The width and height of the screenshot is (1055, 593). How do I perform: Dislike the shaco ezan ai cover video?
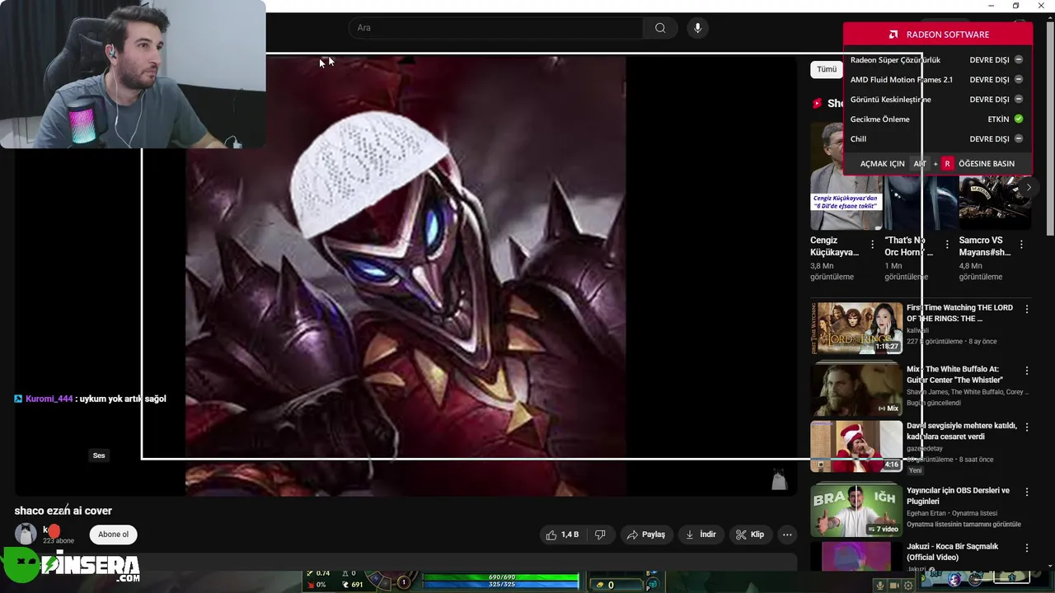[600, 535]
